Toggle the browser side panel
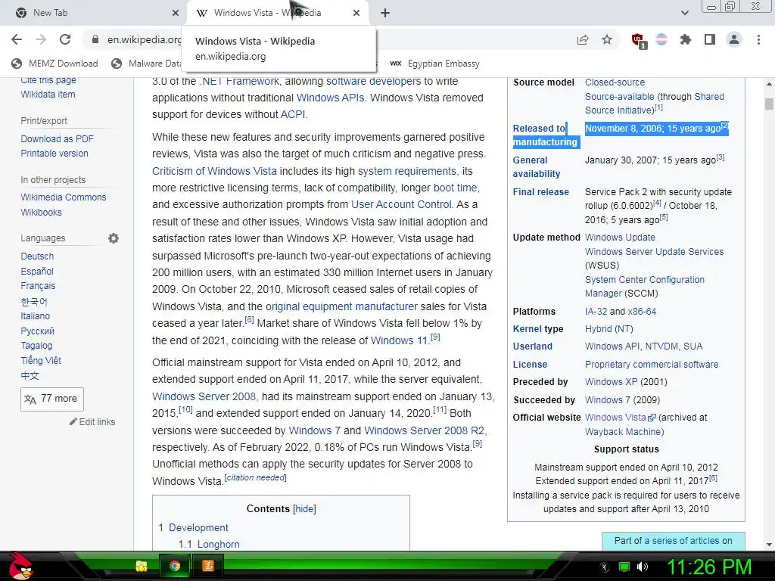Viewport: 775px width, 581px height. tap(710, 39)
